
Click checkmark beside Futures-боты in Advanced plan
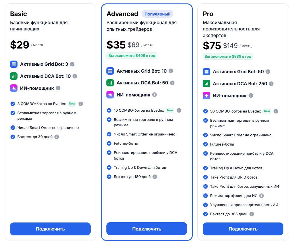109,143
